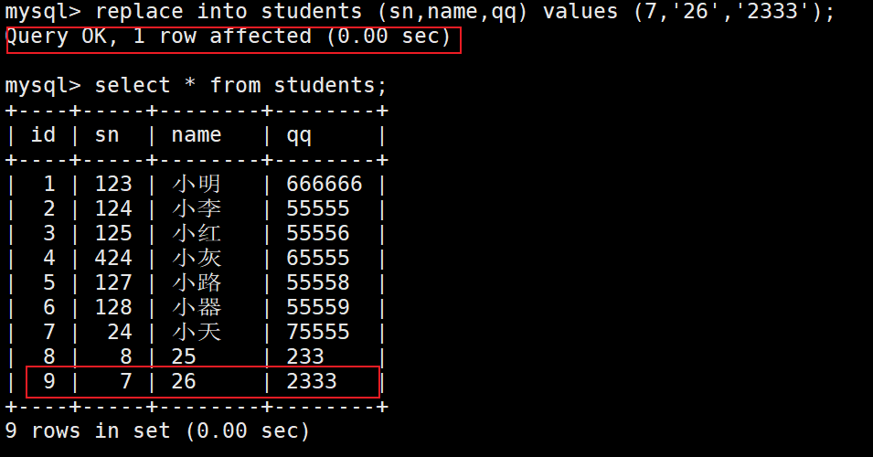Click the 'select * from students;' command
This screenshot has height=457, width=873.
(196, 86)
